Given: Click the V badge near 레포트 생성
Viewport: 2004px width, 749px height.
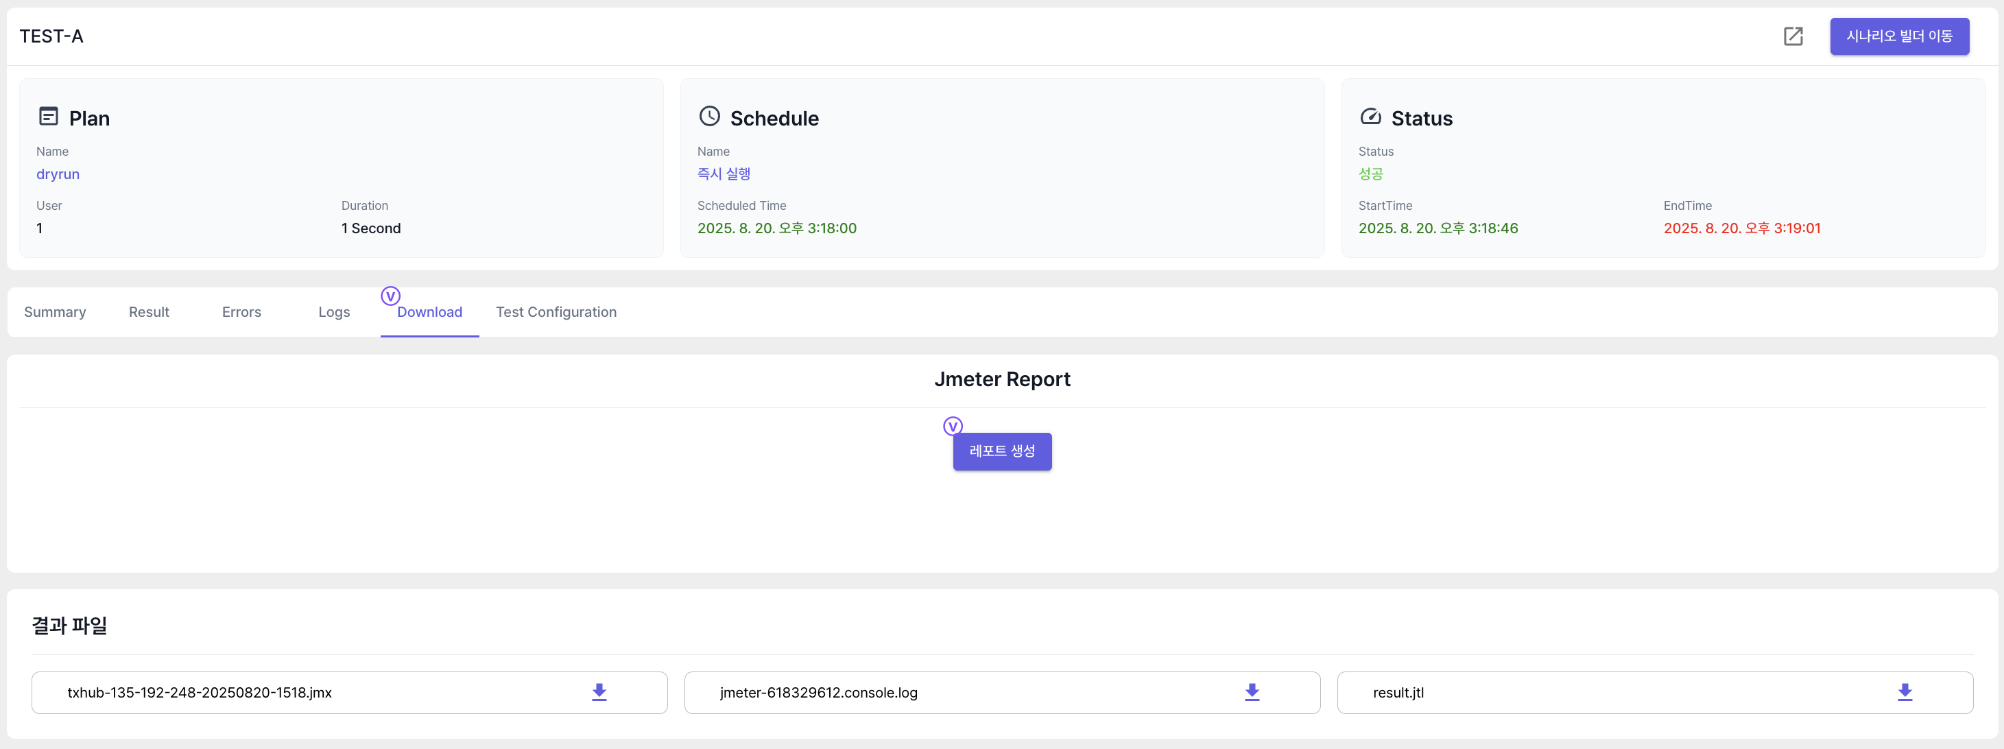Looking at the screenshot, I should pos(952,425).
